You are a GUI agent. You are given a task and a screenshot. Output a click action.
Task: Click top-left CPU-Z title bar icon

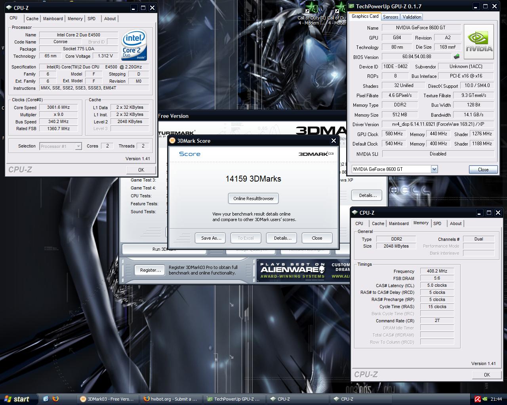click(x=9, y=8)
